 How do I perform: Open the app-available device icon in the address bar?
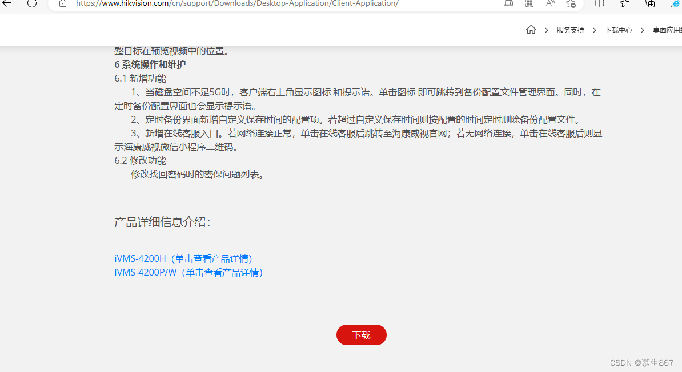[508, 3]
